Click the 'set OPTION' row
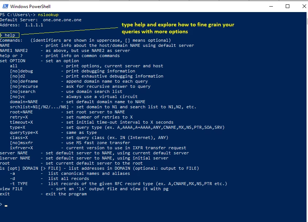This screenshot has height=222, width=308. 39,61
